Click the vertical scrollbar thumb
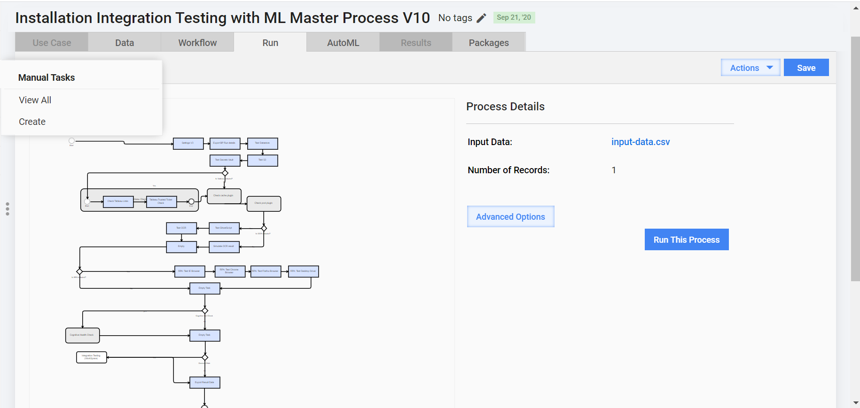 855,159
